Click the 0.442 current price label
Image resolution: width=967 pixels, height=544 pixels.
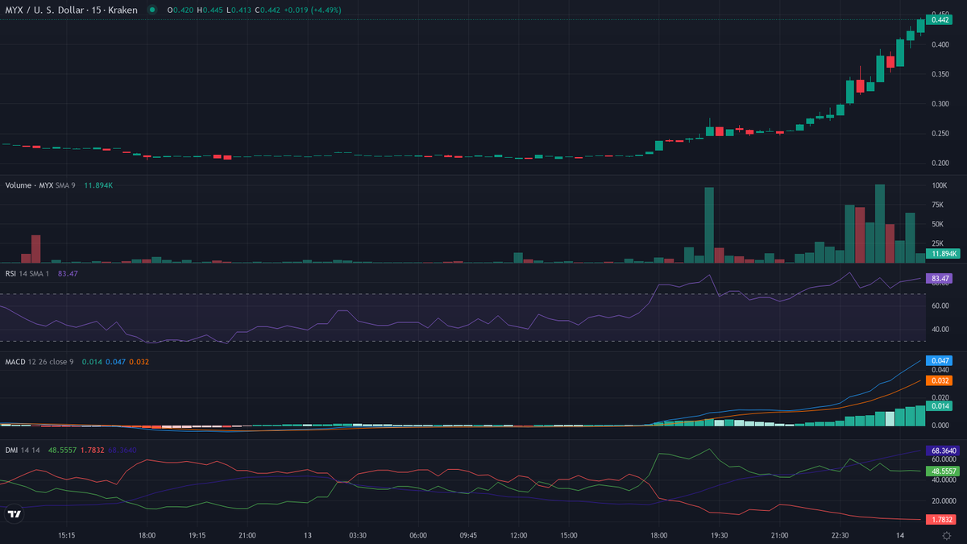(941, 21)
